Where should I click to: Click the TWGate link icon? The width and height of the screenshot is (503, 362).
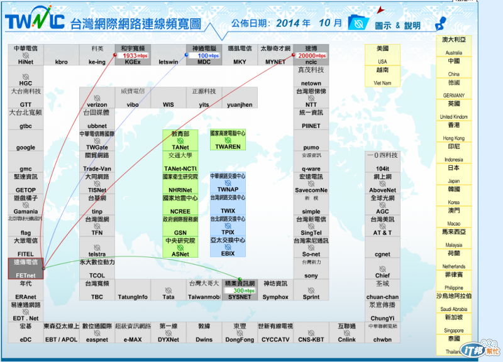click(x=97, y=141)
